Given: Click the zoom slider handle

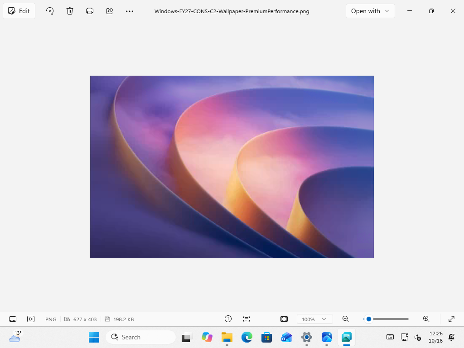Looking at the screenshot, I should 369,319.
